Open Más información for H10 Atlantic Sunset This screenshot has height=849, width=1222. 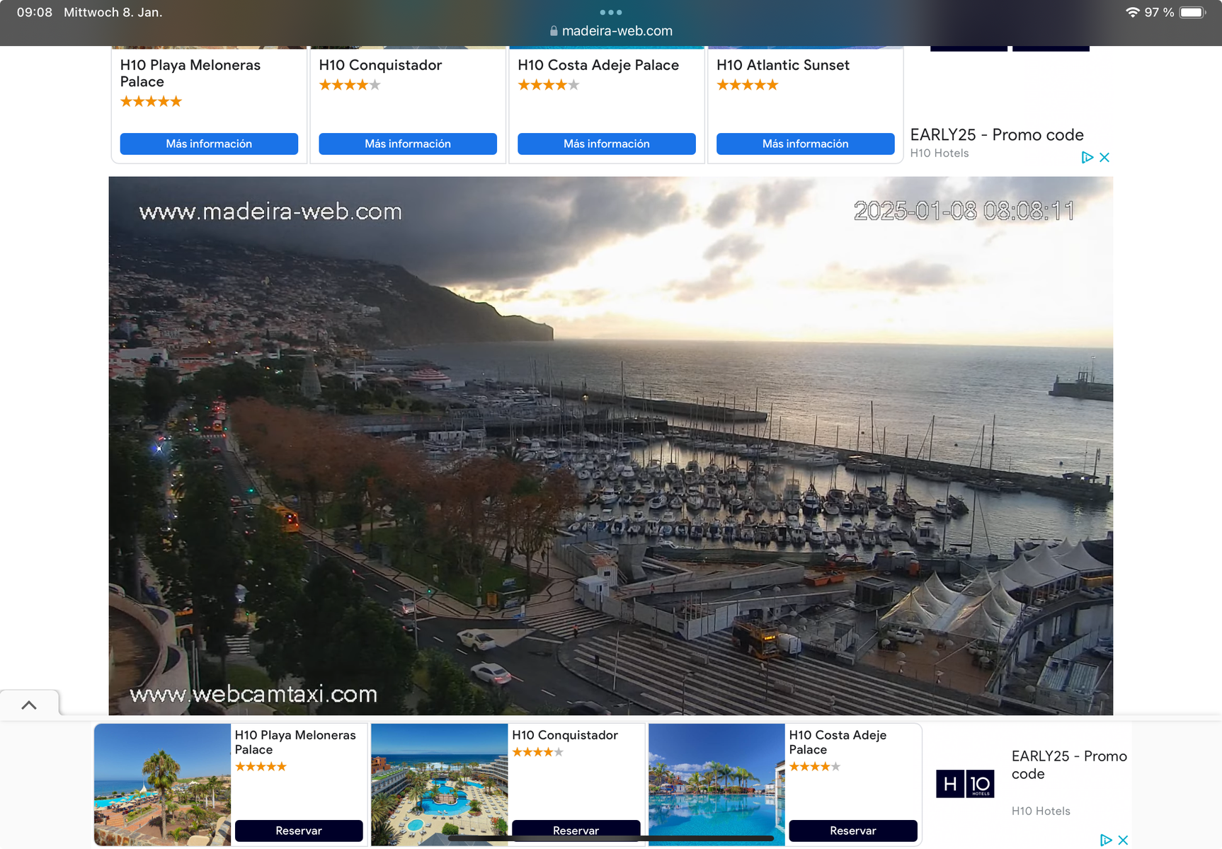click(x=806, y=144)
